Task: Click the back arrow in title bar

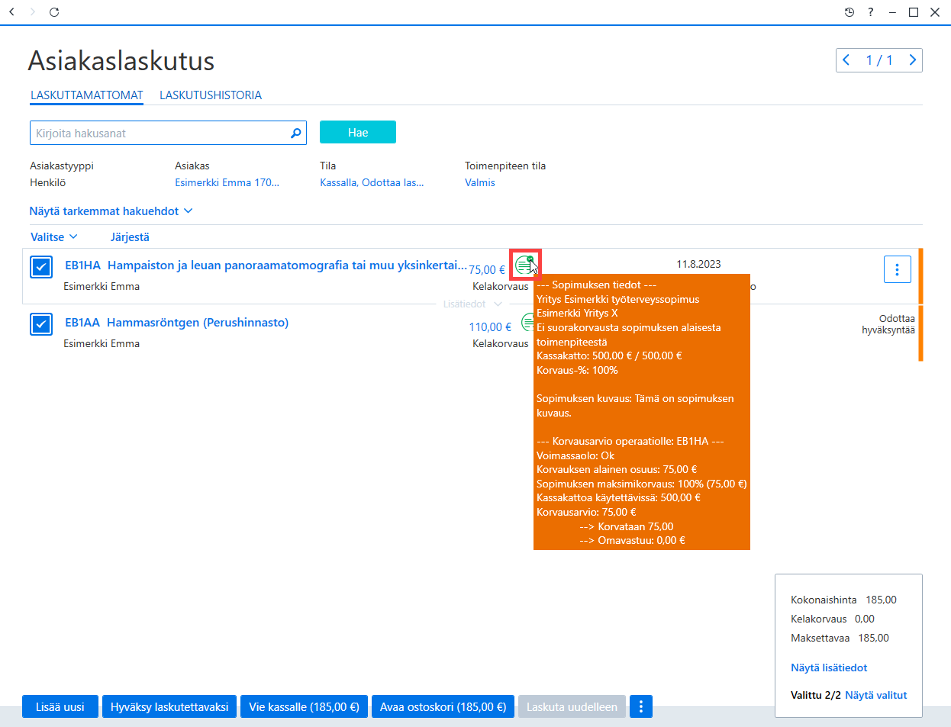Action: (x=11, y=12)
